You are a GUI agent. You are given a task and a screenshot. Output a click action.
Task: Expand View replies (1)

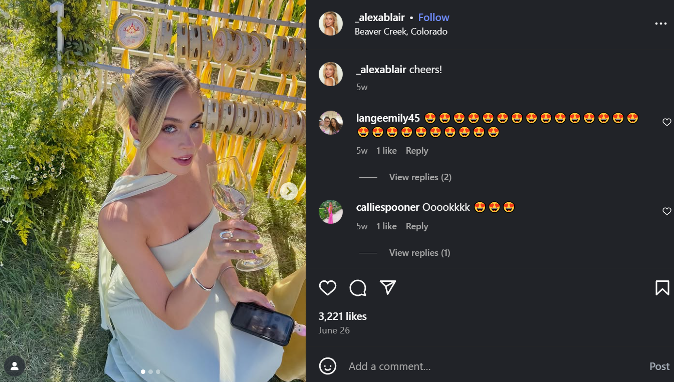(x=419, y=253)
